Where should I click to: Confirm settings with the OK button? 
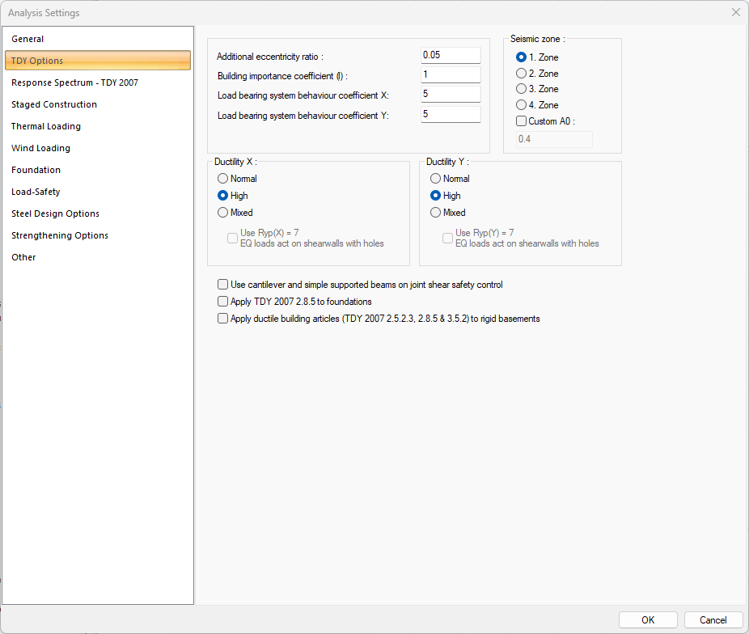648,619
